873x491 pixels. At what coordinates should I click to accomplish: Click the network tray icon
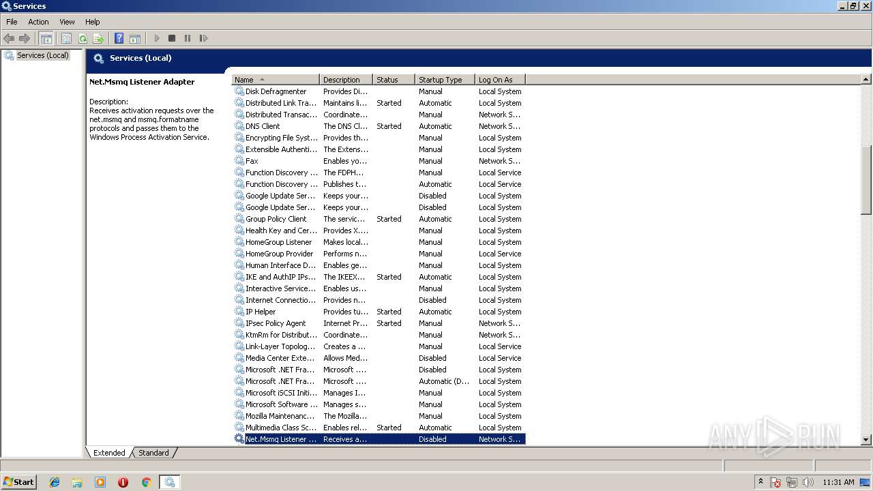(792, 482)
